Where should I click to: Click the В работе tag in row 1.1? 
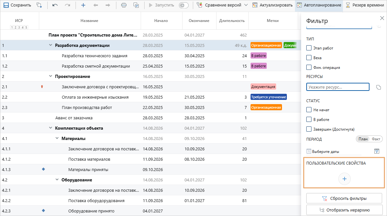point(259,56)
